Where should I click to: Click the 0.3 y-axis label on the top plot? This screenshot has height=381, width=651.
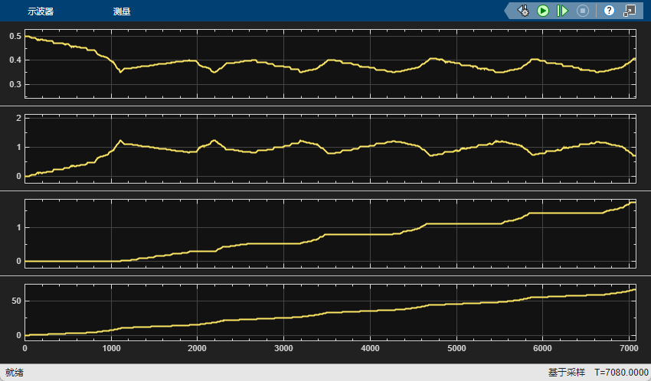(x=15, y=84)
